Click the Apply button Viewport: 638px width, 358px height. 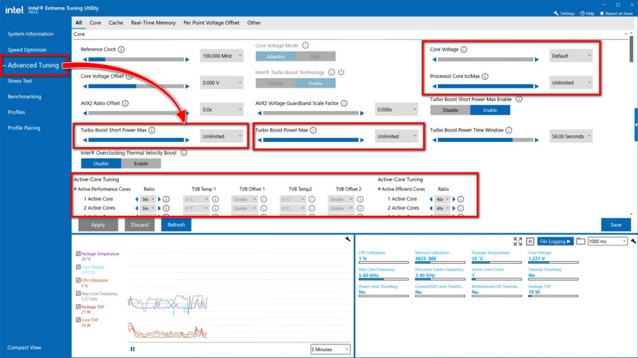(x=98, y=225)
